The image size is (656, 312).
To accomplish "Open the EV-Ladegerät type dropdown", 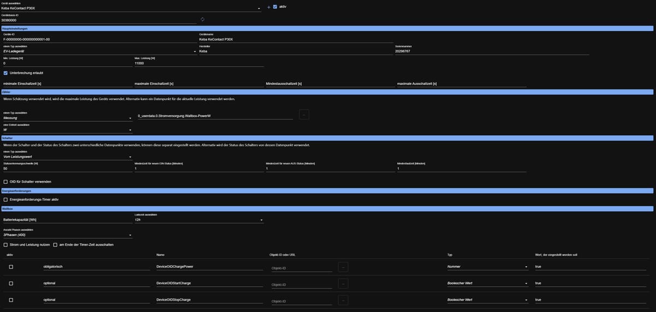I will 100,51.
